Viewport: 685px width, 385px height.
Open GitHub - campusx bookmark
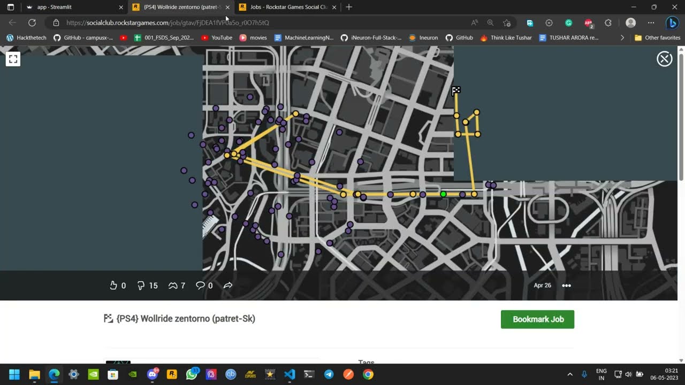click(x=83, y=37)
